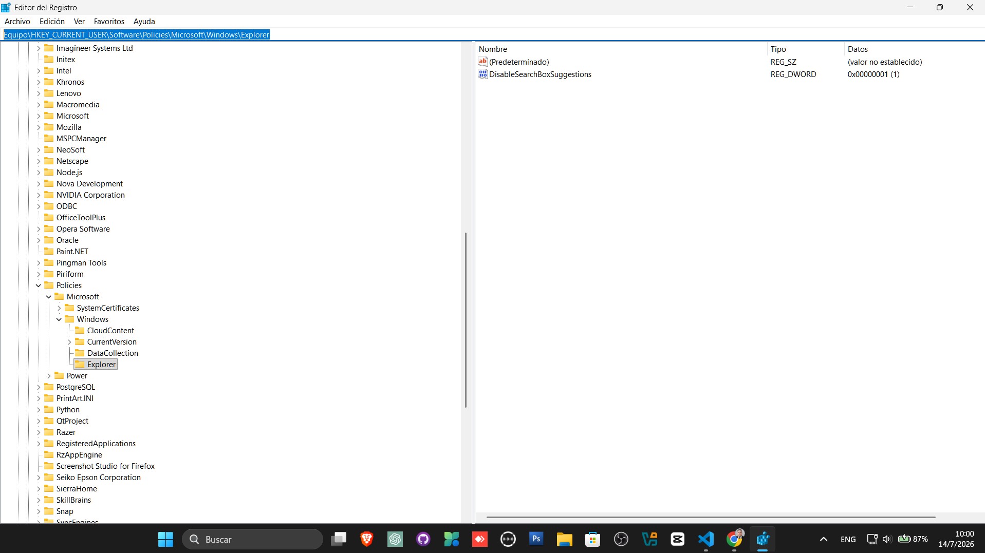Switch to Visual Studio Code in the taskbar

coord(706,539)
